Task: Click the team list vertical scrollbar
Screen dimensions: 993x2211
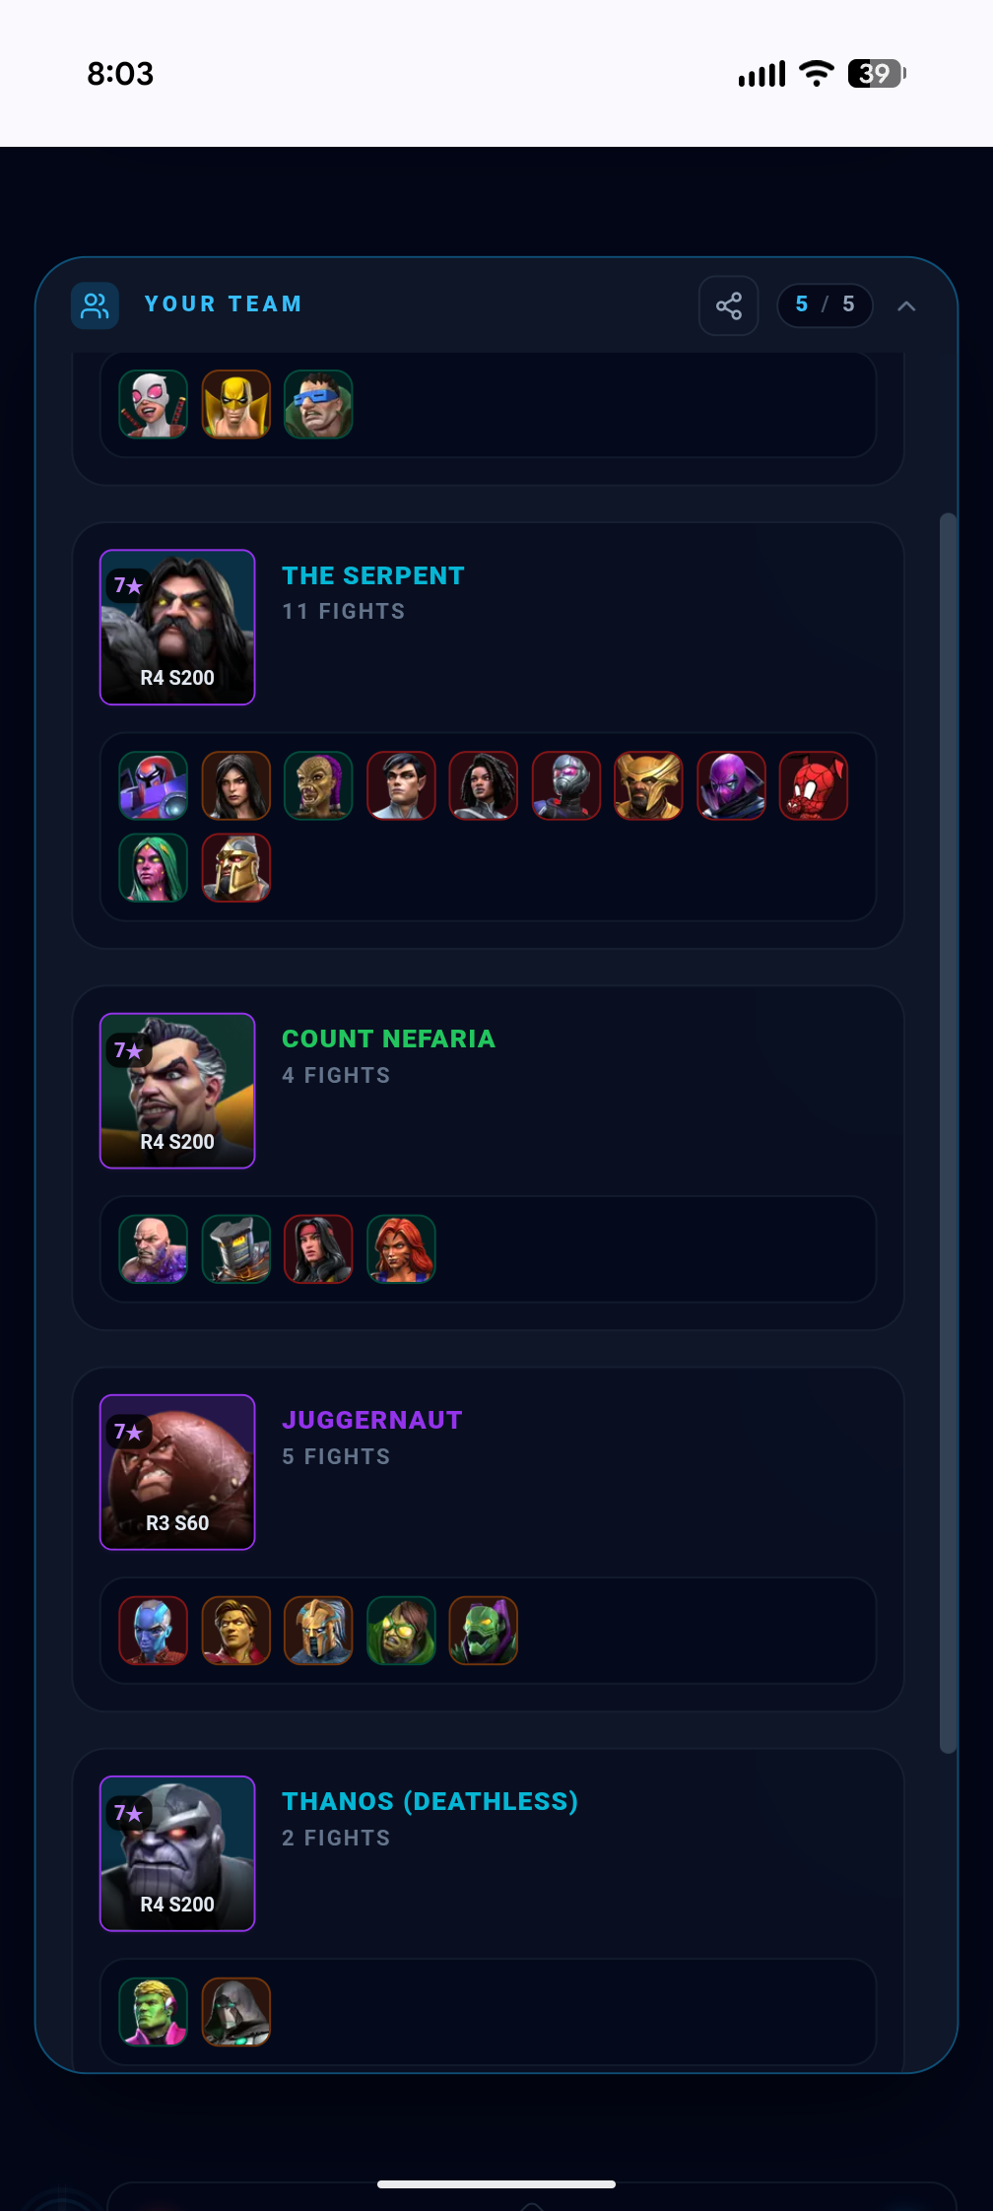Action: pos(948,1133)
